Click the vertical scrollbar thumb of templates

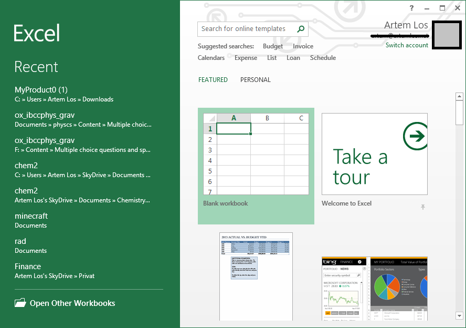459,113
